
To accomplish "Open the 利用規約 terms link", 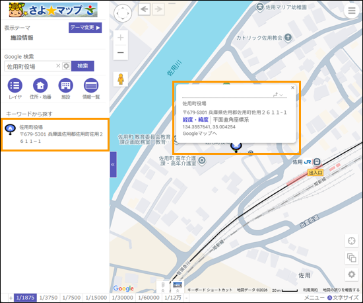I will 310,290.
